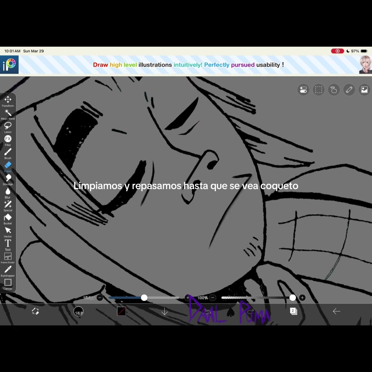Decrease brush thickness with minus button
The height and width of the screenshot is (372, 372).
(x=100, y=298)
